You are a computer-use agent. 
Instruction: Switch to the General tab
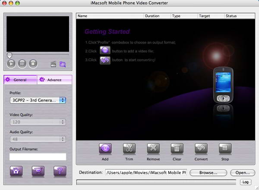tap(20, 80)
